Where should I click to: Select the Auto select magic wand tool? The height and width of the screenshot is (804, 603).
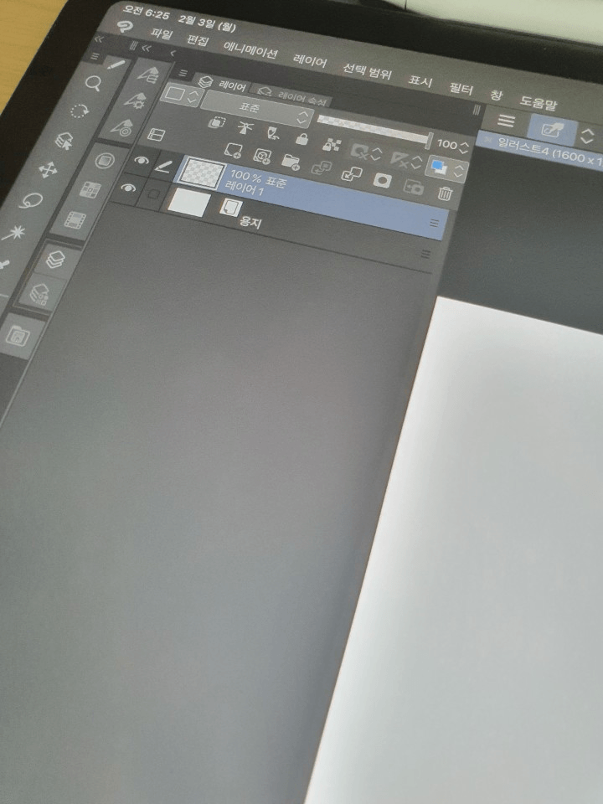13,234
